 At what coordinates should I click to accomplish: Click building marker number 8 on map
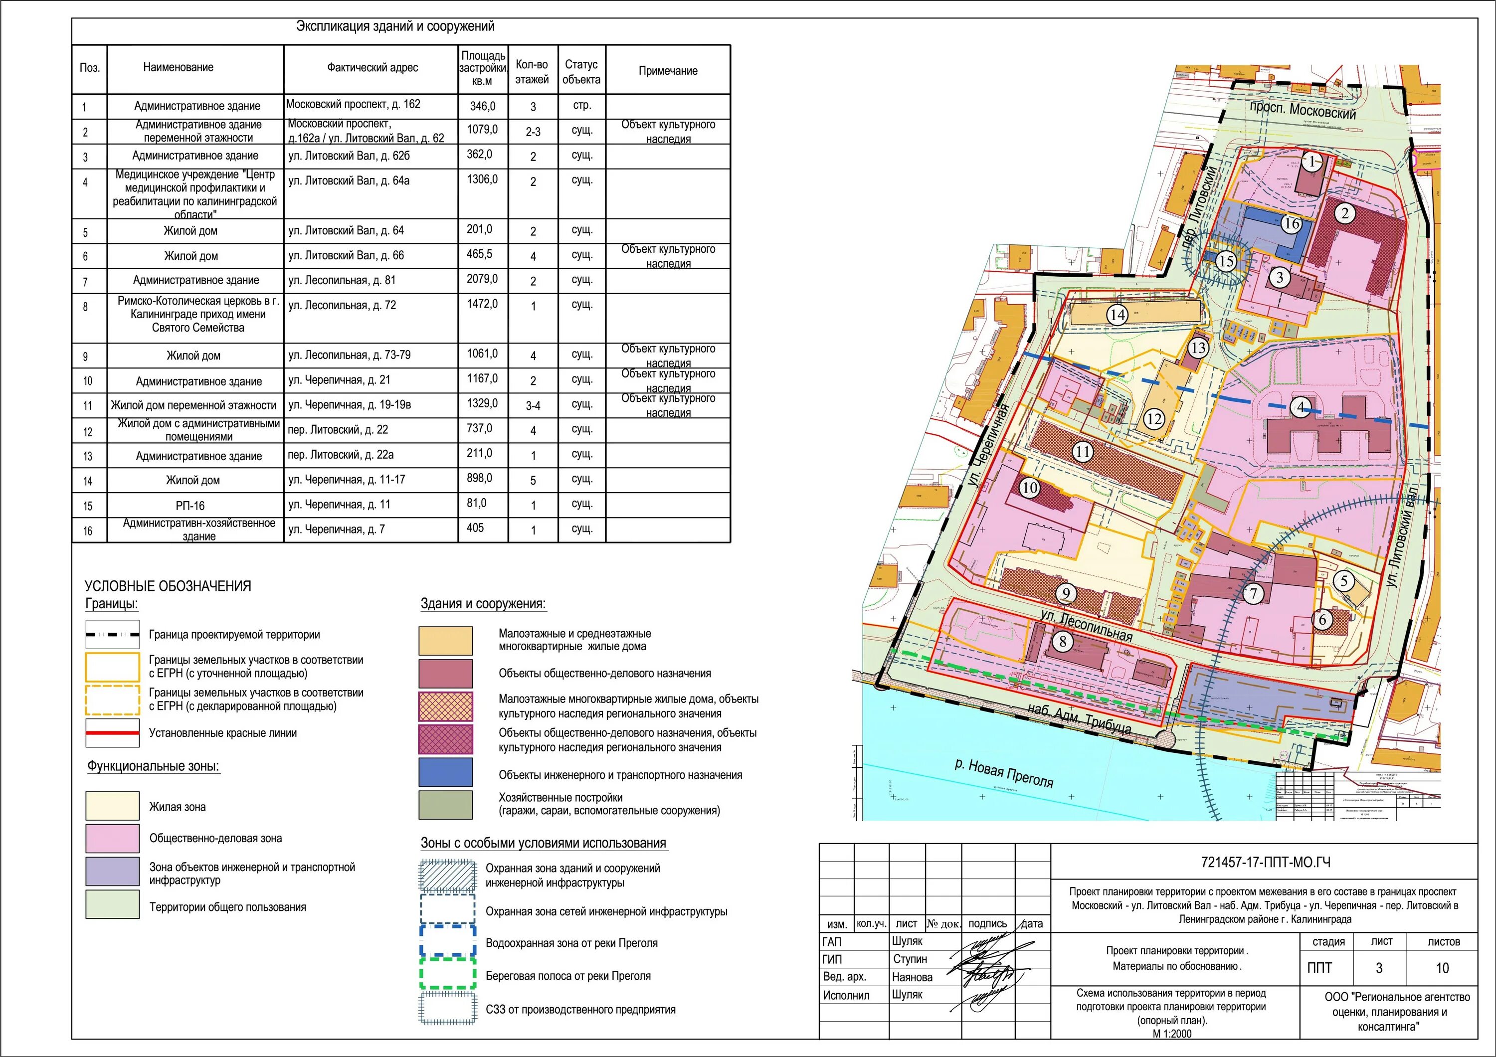tap(1063, 642)
